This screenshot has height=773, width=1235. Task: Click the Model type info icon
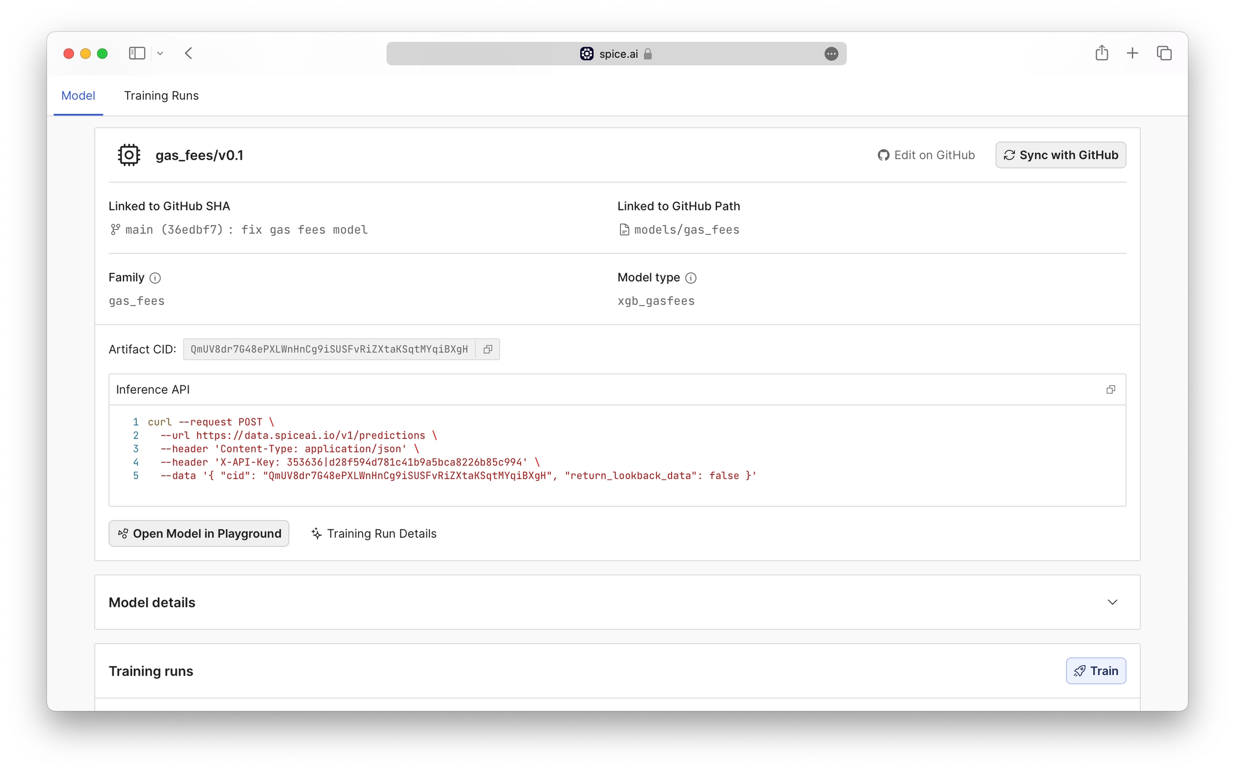[690, 278]
